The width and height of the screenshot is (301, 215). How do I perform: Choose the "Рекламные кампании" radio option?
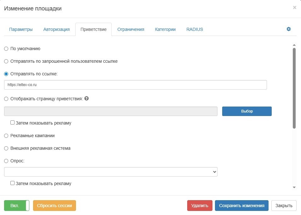coord(6,136)
